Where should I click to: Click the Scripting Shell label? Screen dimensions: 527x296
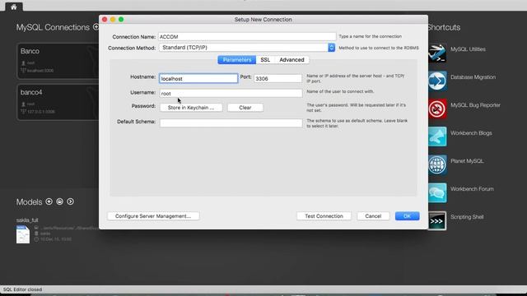467,217
